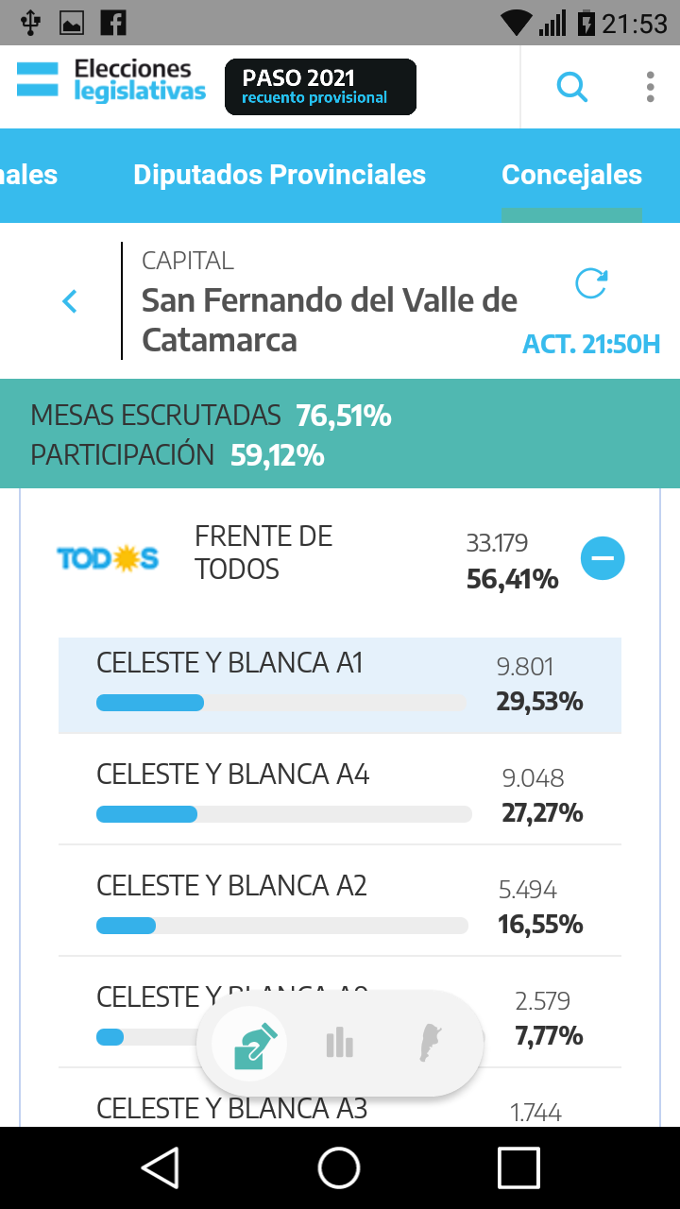Switch to the bar chart view icon
Viewport: 680px width, 1209px height.
[x=339, y=1044]
